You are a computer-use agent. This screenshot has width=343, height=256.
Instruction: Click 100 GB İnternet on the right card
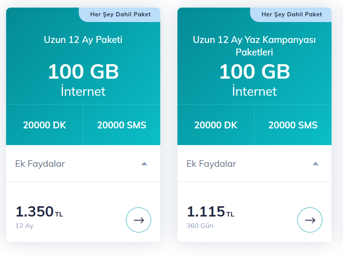pyautogui.click(x=254, y=80)
